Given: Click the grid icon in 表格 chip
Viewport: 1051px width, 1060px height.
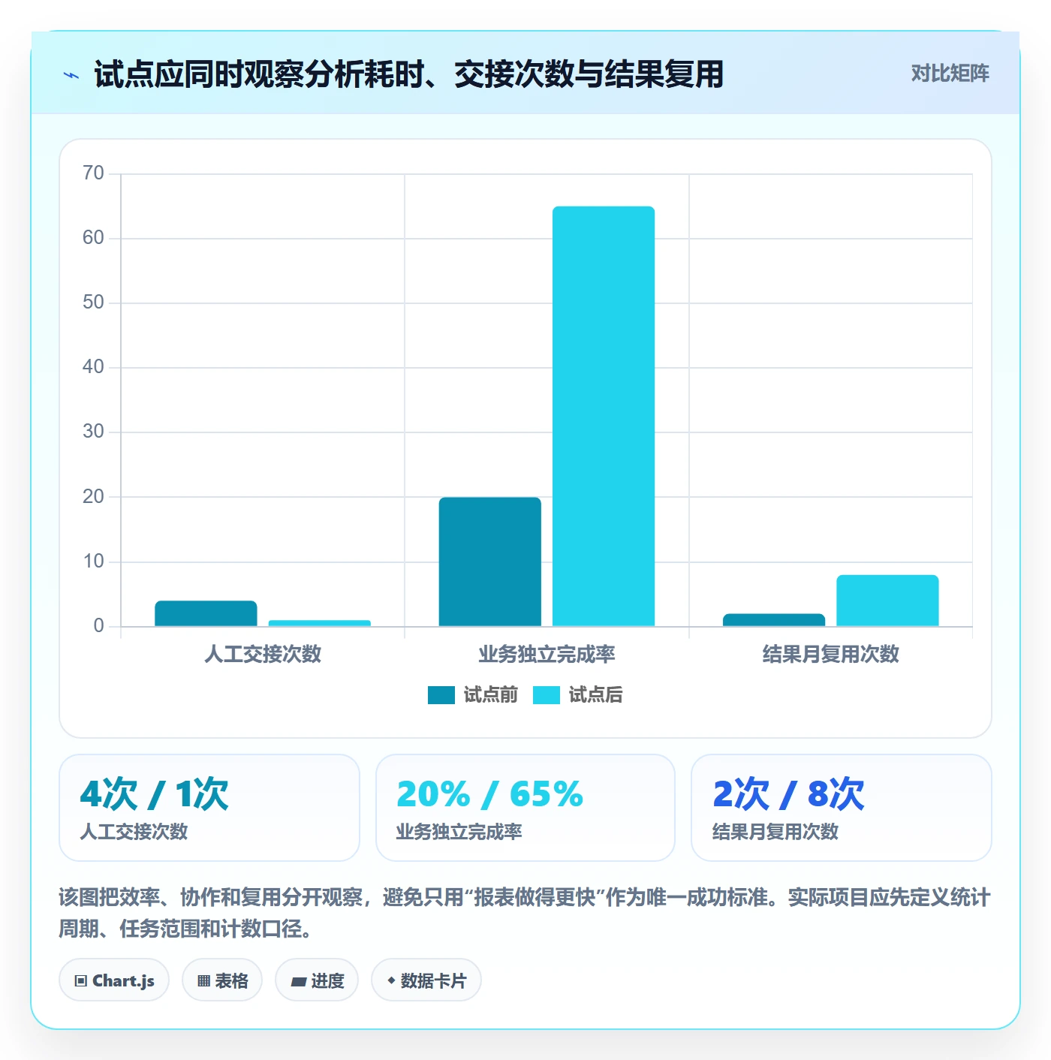Looking at the screenshot, I should click(203, 980).
